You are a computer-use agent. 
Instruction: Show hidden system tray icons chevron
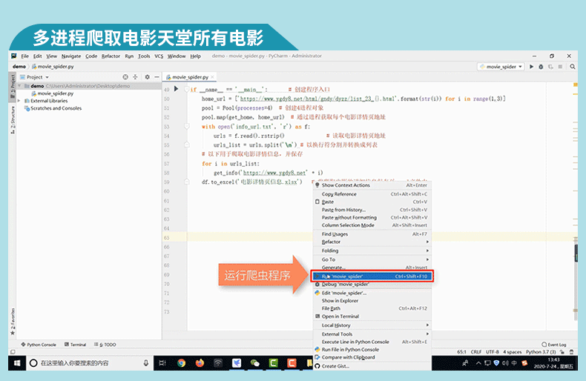pyautogui.click(x=478, y=362)
